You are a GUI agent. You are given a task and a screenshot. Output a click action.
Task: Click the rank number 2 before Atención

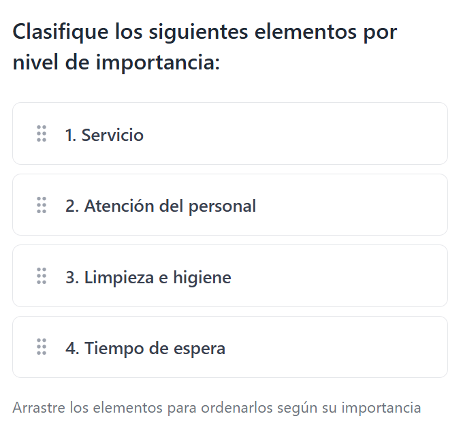pyautogui.click(x=71, y=206)
